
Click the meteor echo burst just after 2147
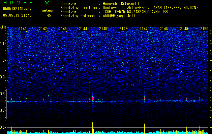[x=145, y=98]
